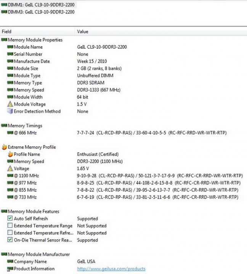This screenshot has width=247, height=274.
Task: Click the Module Size row icon
Action: point(10,68)
